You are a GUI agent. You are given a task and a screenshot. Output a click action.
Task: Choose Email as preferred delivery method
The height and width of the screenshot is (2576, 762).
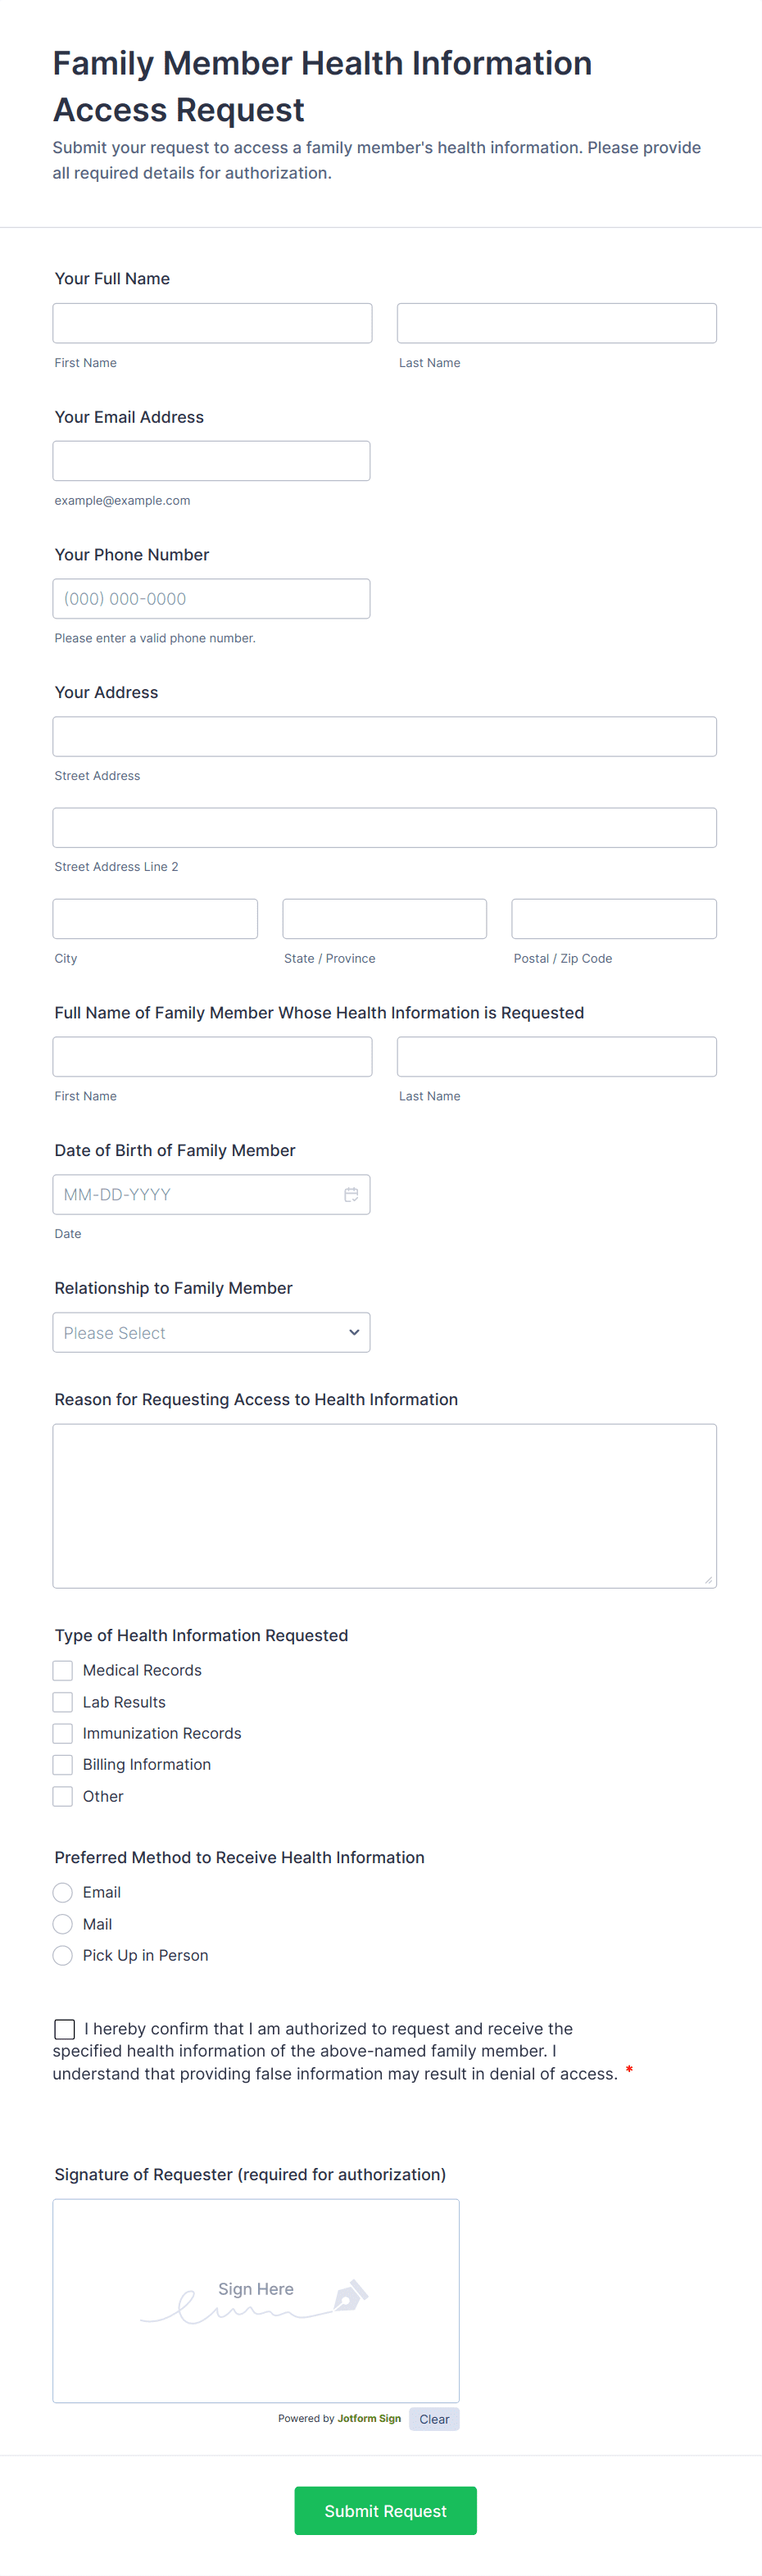(x=63, y=1892)
